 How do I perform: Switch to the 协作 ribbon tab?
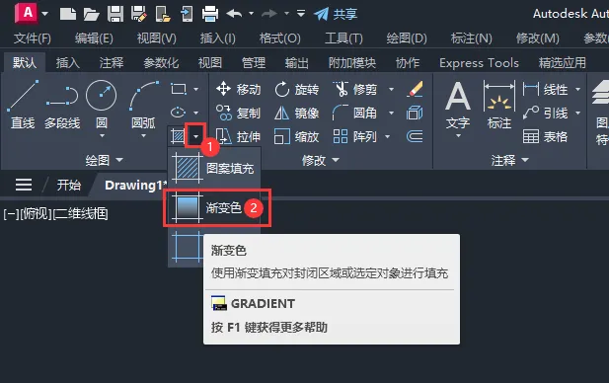tap(408, 62)
